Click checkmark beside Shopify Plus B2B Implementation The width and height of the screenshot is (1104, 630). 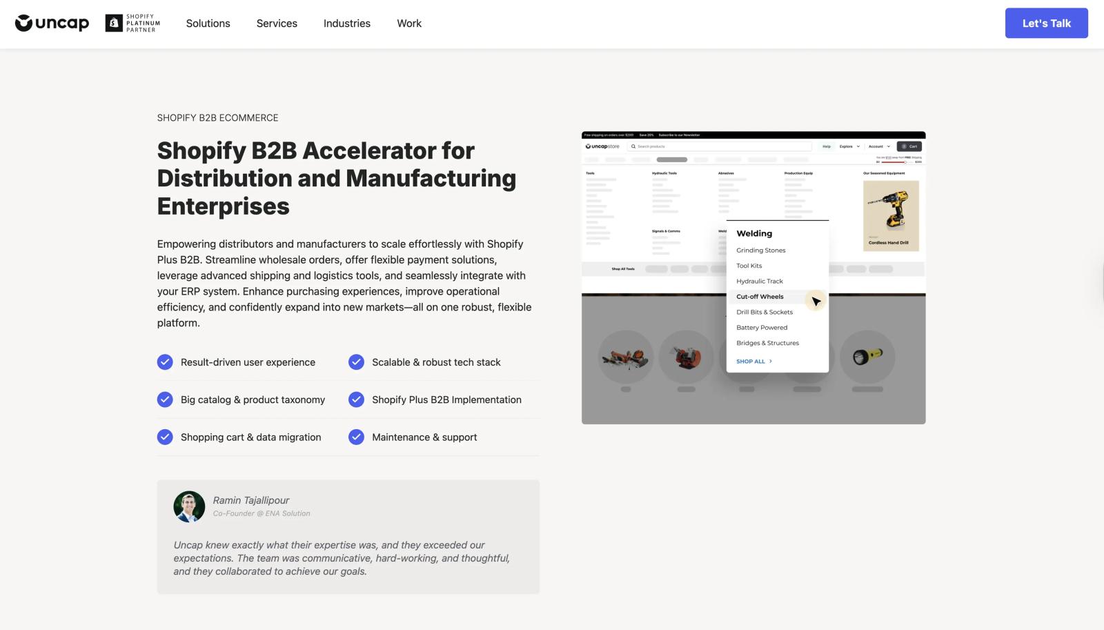(356, 400)
